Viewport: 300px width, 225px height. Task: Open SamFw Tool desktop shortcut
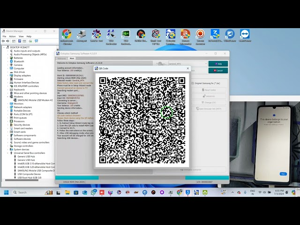97,36
